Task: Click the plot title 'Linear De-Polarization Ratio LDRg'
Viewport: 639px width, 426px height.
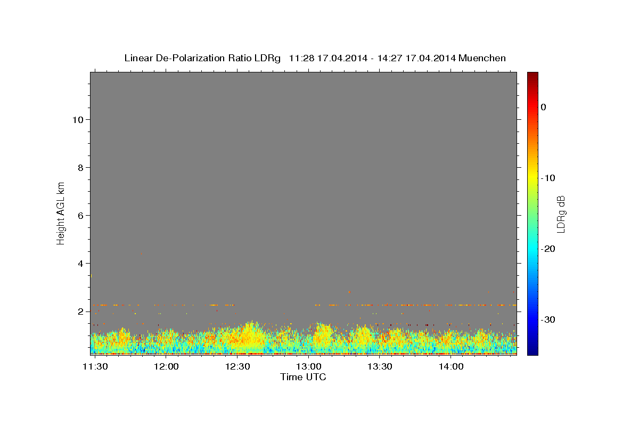Action: pyautogui.click(x=202, y=58)
